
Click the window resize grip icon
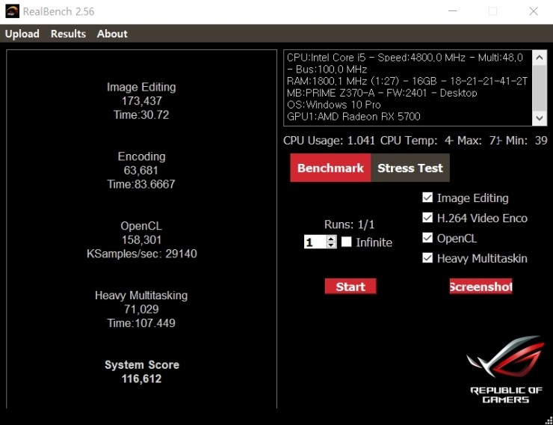click(x=549, y=421)
